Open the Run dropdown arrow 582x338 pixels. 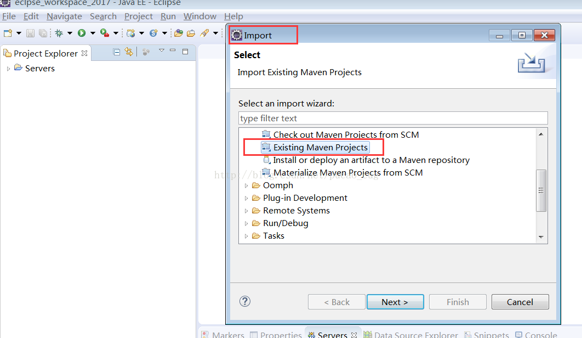click(93, 33)
